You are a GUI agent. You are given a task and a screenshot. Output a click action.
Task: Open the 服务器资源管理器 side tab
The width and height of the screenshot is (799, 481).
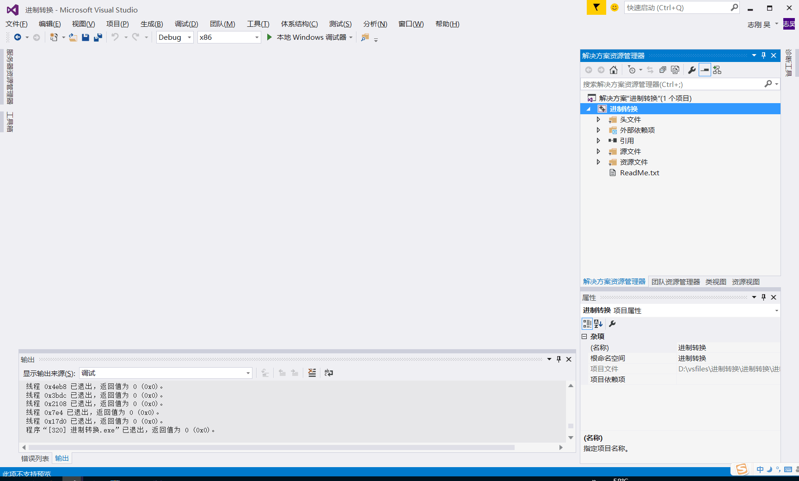point(10,77)
